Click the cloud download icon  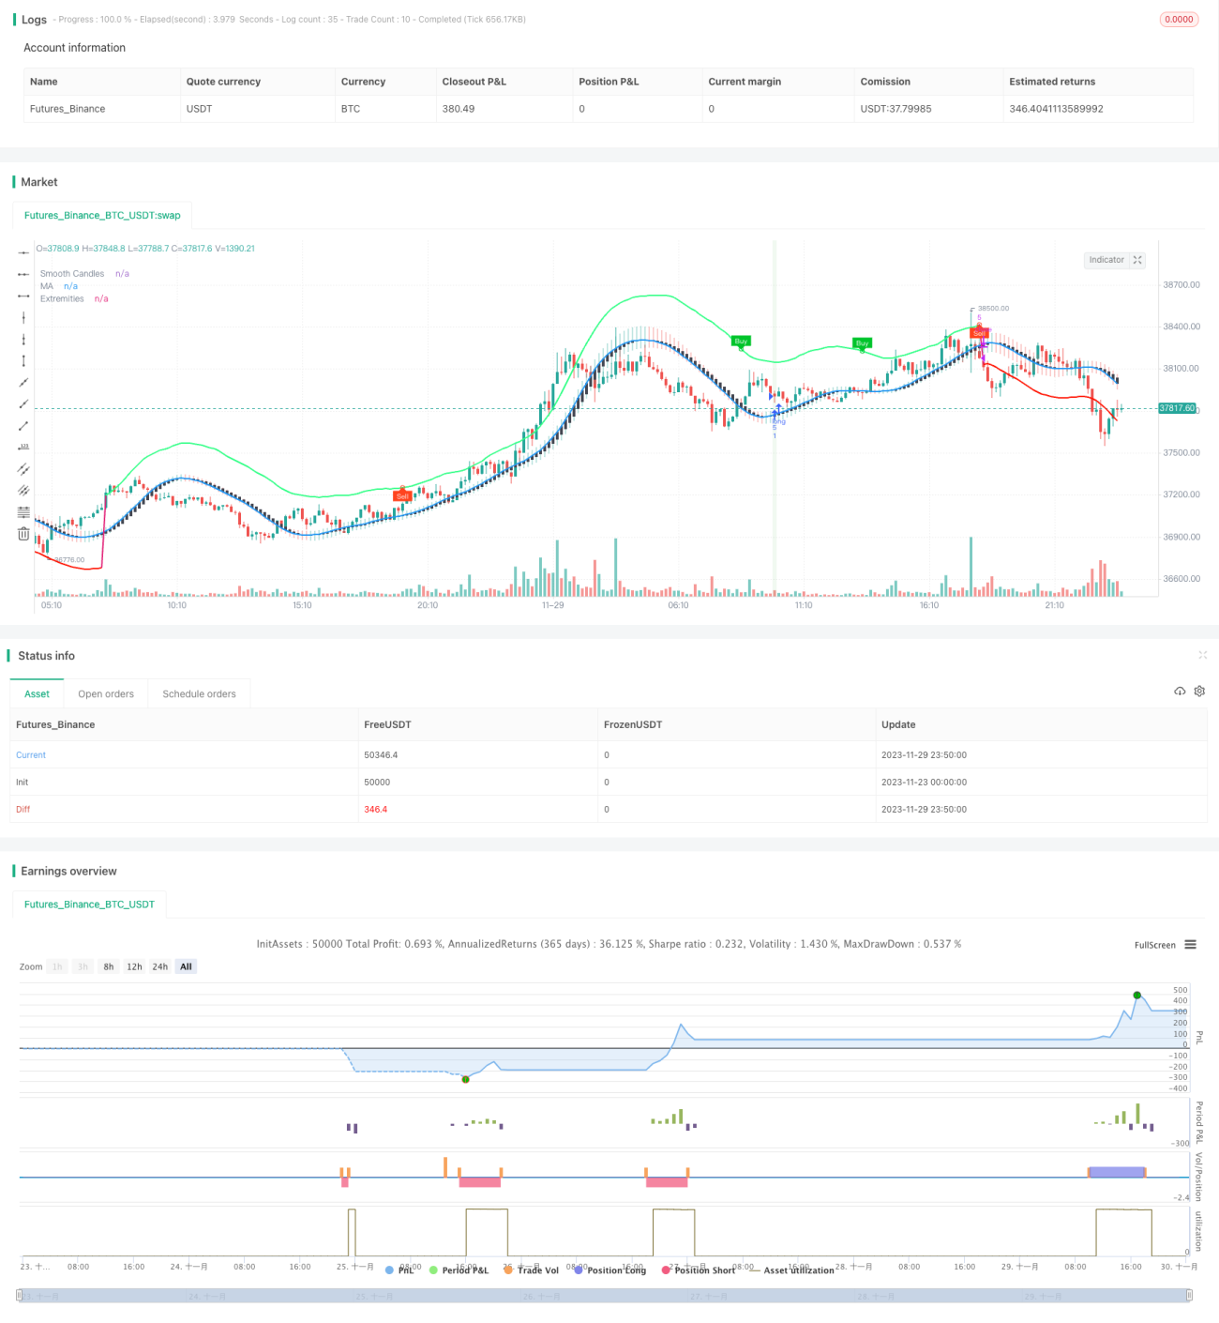pyautogui.click(x=1180, y=692)
